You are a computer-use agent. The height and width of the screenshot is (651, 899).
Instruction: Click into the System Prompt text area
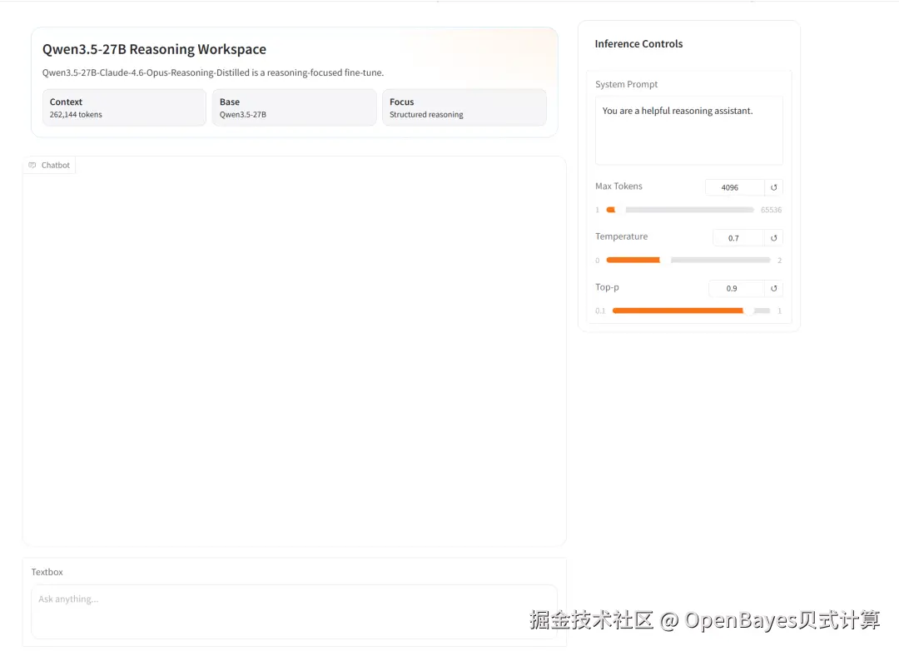pos(688,131)
